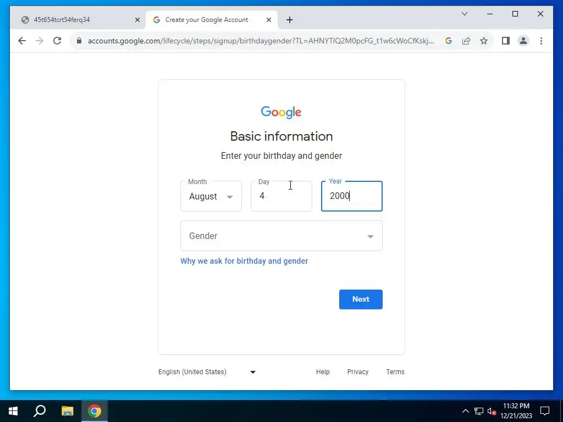The height and width of the screenshot is (422, 563).
Task: Click the Day input field
Action: (x=281, y=196)
